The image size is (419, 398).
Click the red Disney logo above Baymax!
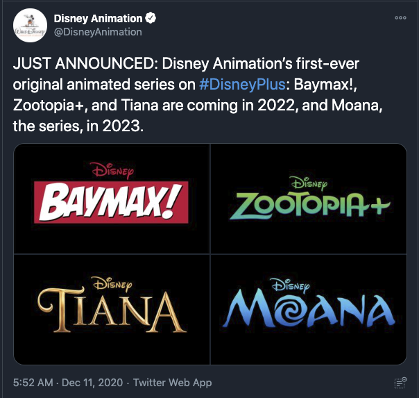click(x=112, y=170)
